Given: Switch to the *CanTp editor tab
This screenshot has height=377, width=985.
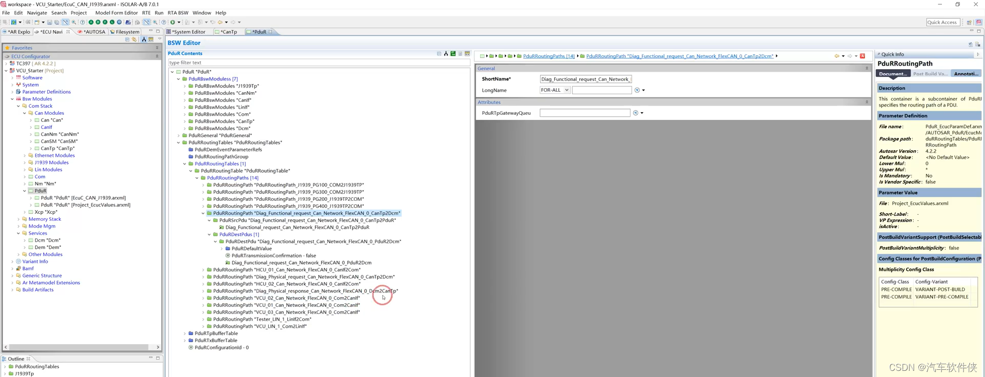Looking at the screenshot, I should point(228,32).
